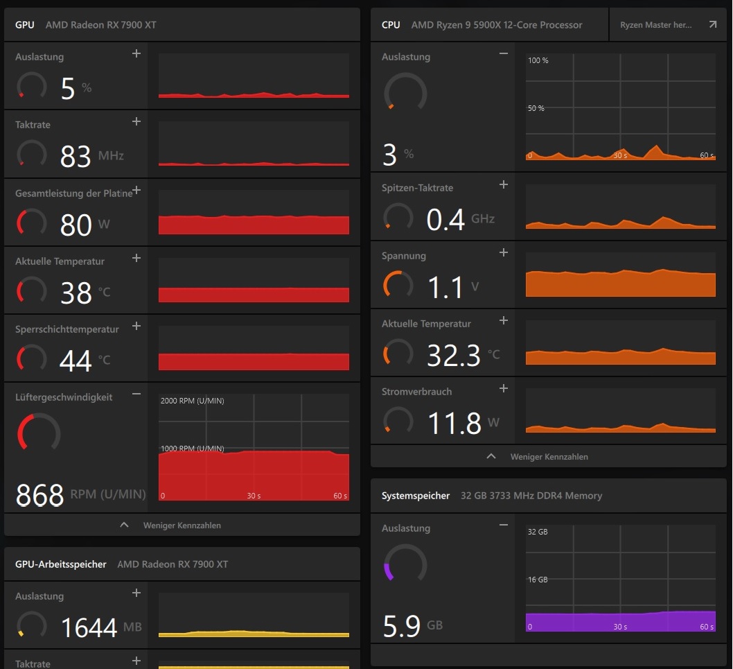The width and height of the screenshot is (733, 669).
Task: Expand the GPU Auslastung graph
Action: click(x=136, y=54)
